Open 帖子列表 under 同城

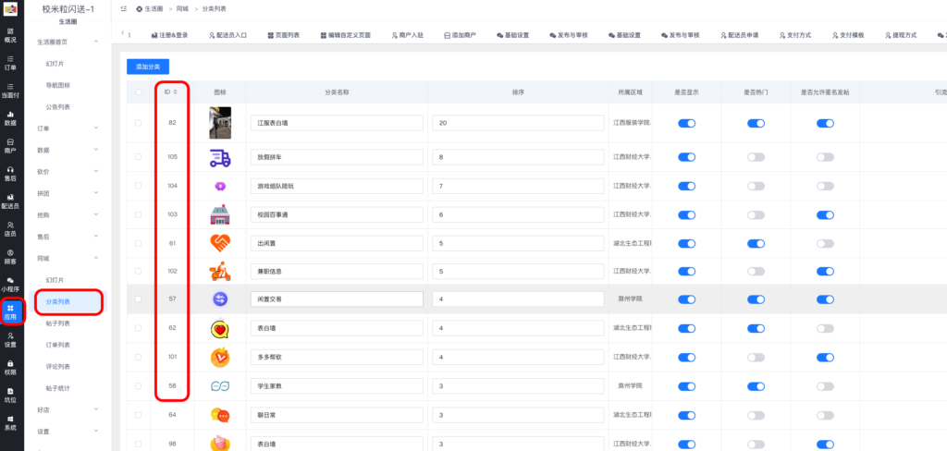point(58,323)
